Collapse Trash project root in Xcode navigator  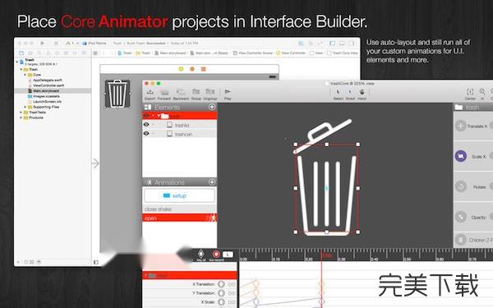tap(17, 62)
